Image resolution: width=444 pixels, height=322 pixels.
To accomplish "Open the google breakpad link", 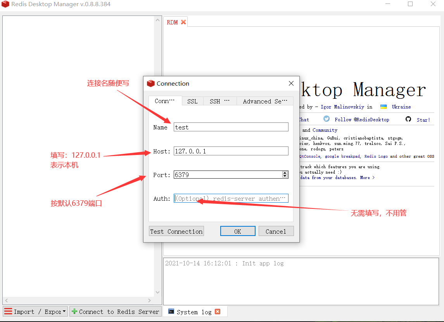I will point(343,156).
